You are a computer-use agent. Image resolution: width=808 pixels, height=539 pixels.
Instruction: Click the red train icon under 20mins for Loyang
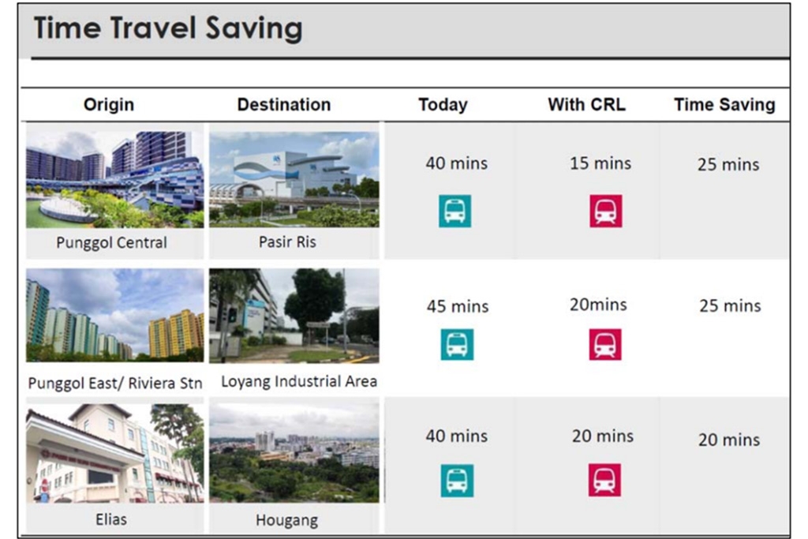point(605,344)
